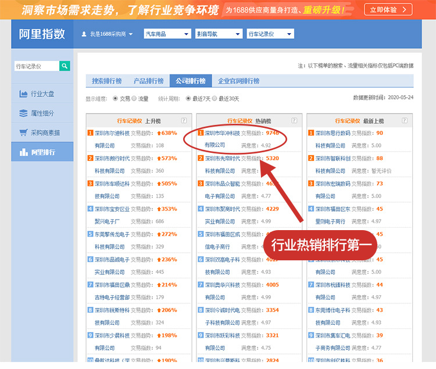Click the user avatar icon beside 我是1688采购商
The height and width of the screenshot is (369, 436).
[x=84, y=34]
